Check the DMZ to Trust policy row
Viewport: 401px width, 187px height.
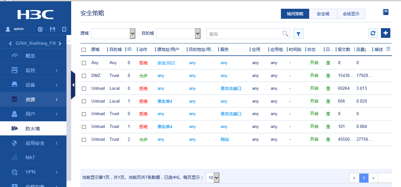(84, 76)
